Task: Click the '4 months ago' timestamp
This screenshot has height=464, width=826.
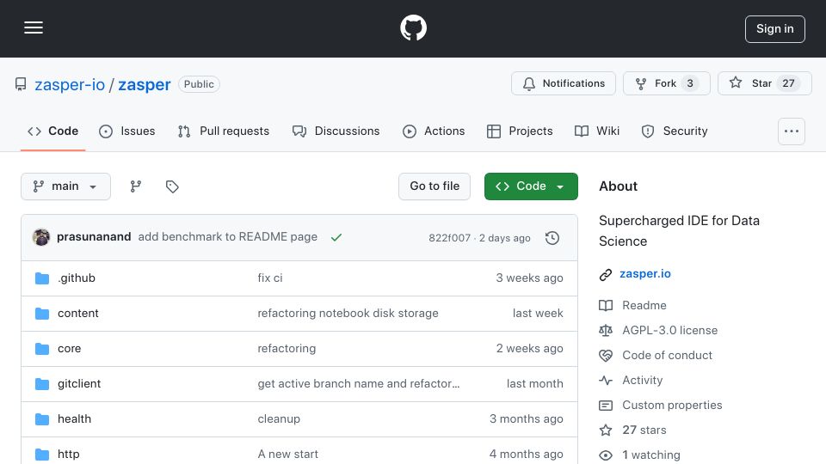Action: [x=527, y=454]
